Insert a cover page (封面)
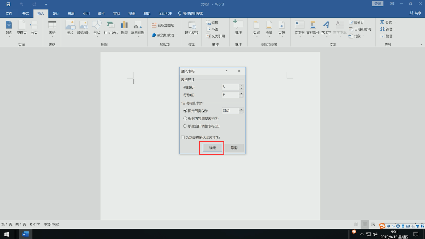Viewport: 425px width, 239px height. click(9, 29)
